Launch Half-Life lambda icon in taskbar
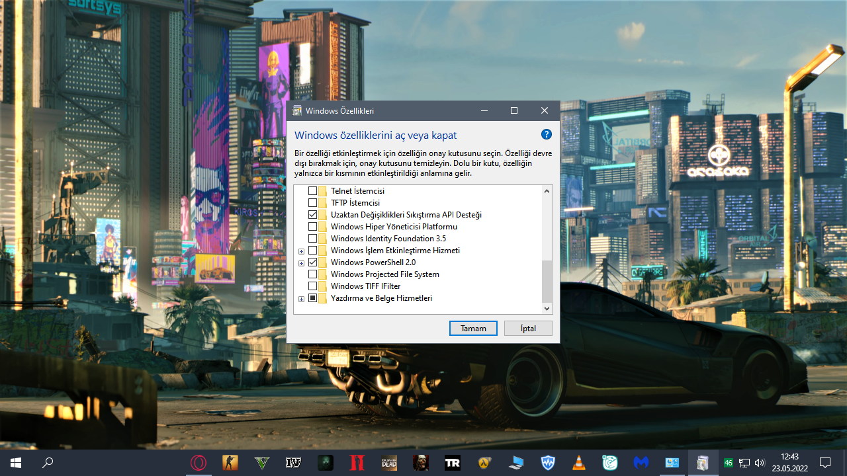847x476 pixels. point(484,463)
